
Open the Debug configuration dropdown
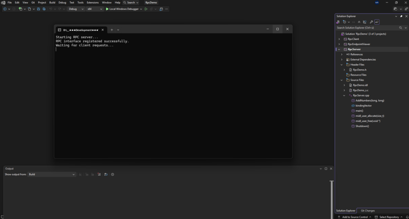click(x=76, y=9)
